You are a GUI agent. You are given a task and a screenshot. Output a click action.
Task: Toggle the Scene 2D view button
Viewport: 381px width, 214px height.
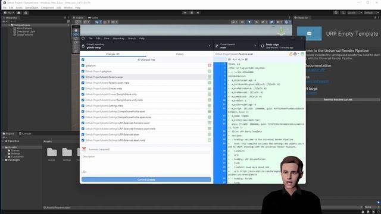point(242,22)
